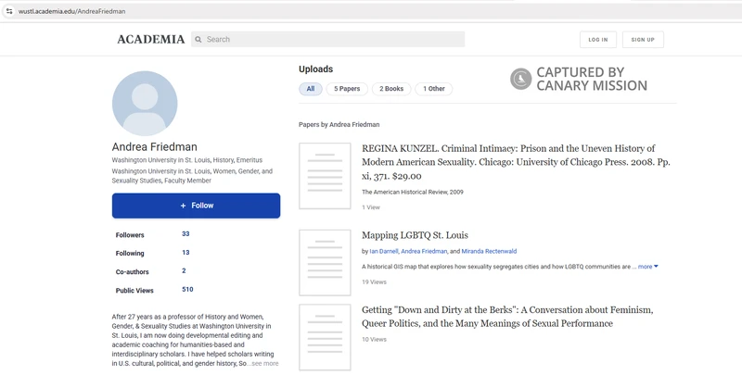Open the Academia home logo
Image resolution: width=742 pixels, height=375 pixels.
tap(151, 40)
